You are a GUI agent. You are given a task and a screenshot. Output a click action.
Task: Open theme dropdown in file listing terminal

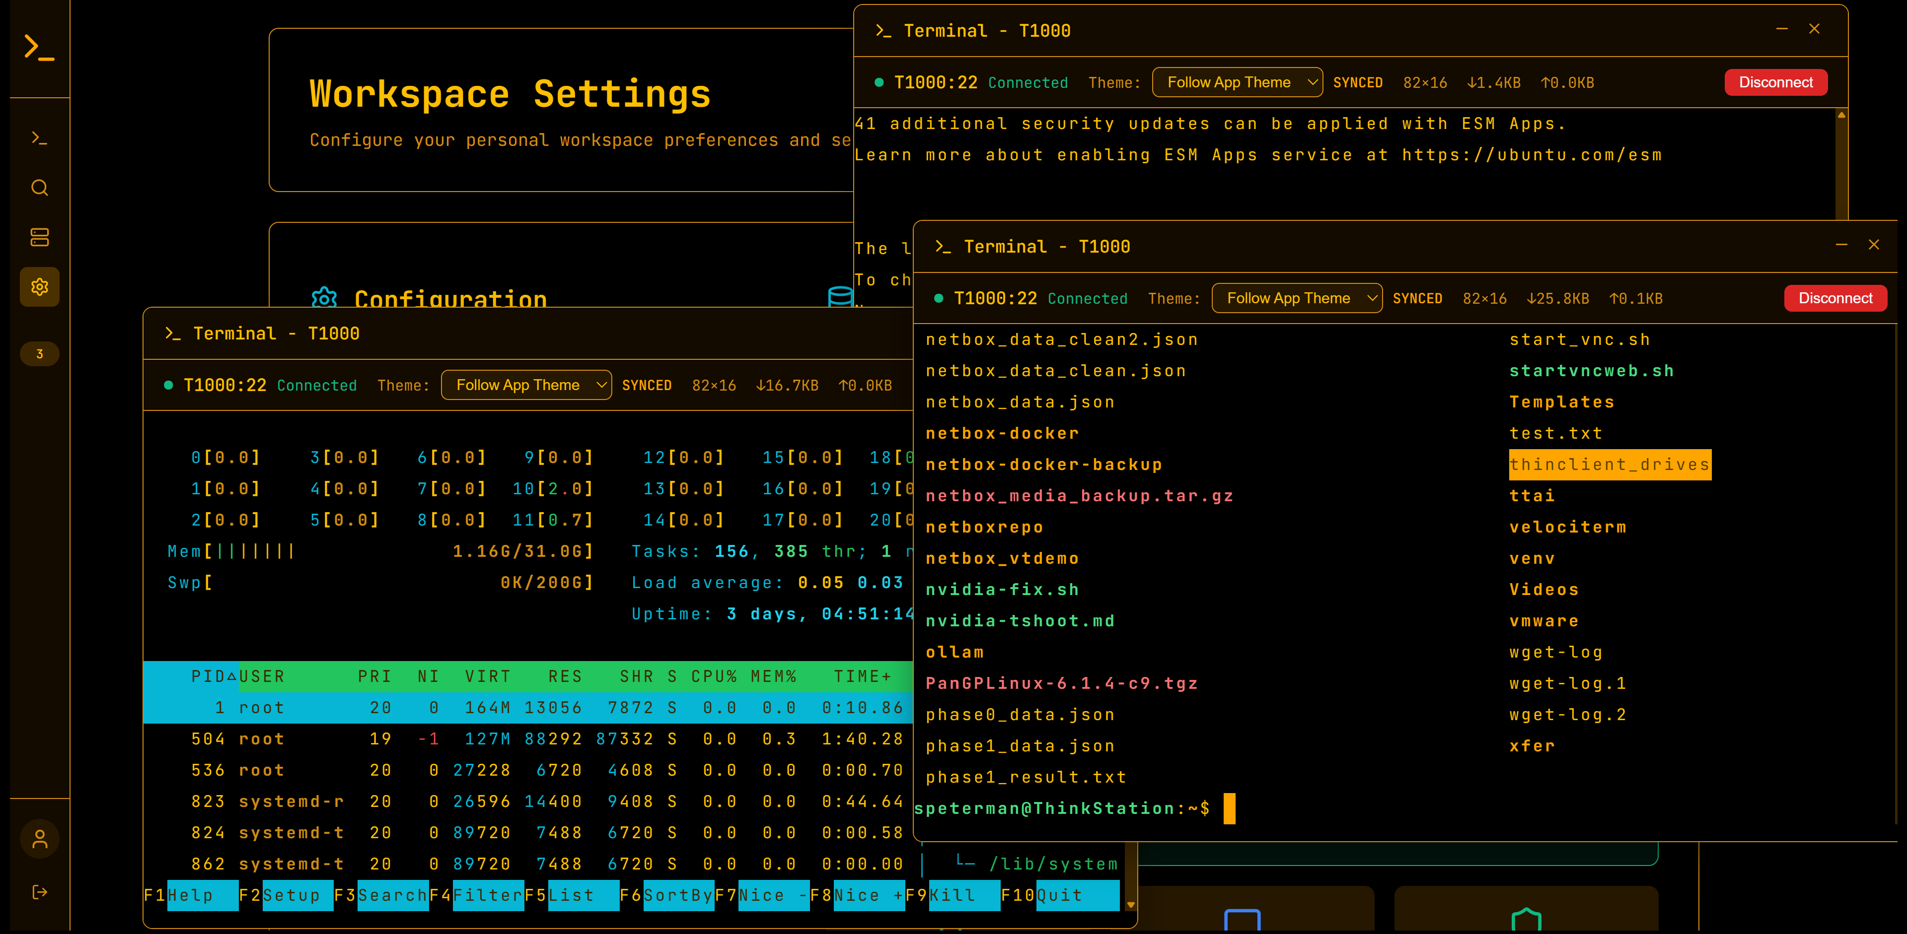coord(1296,299)
